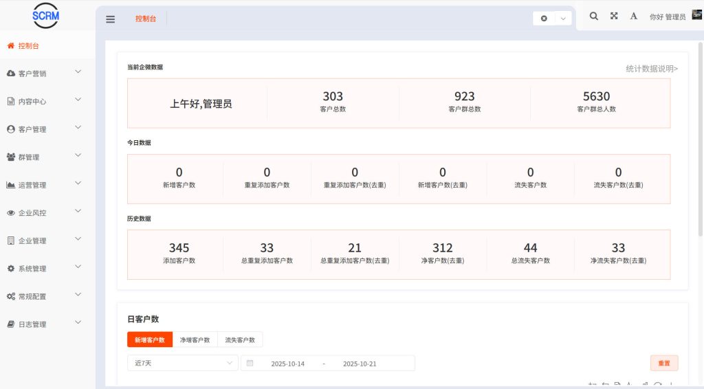Screen dimensions: 704x389
Task: Open the search magnifier icon
Action: [x=594, y=16]
